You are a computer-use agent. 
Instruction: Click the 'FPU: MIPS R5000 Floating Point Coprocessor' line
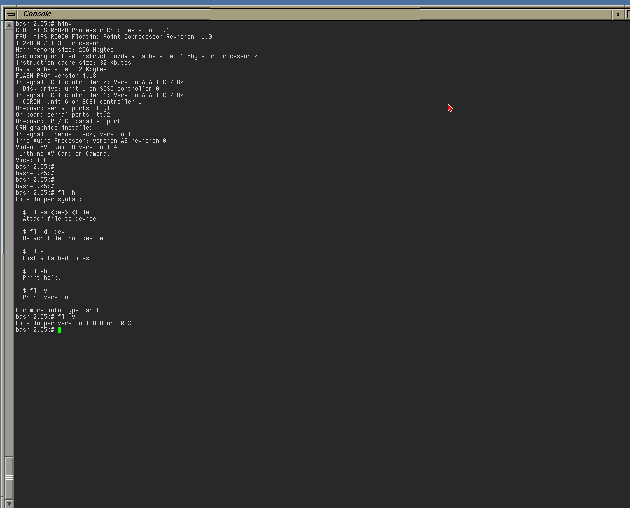point(114,37)
